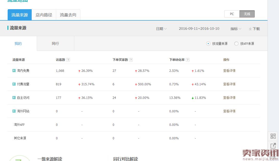
Task: Click visitor count 819
Action: pyautogui.click(x=58, y=84)
